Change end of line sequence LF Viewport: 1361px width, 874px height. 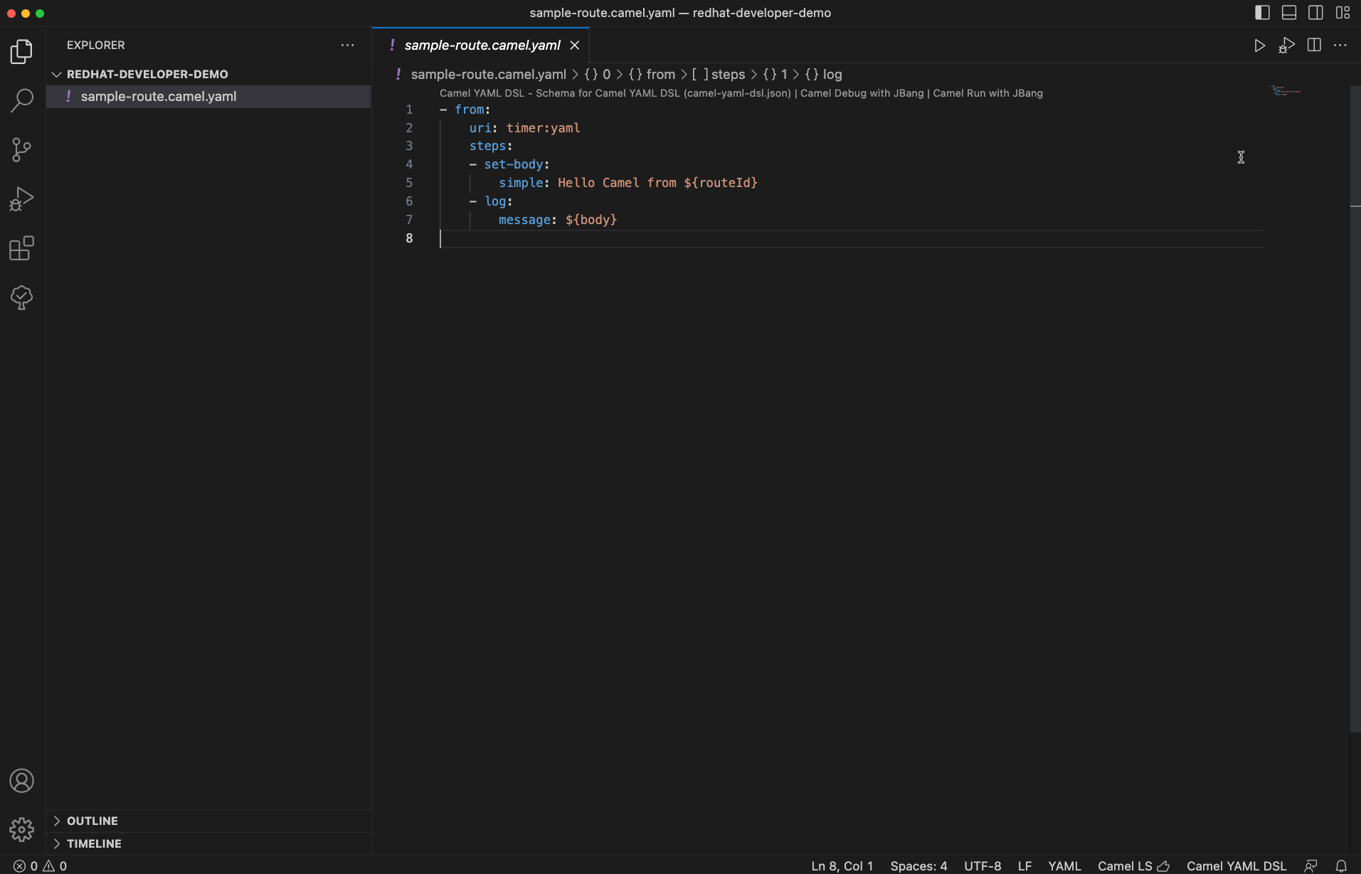coord(1024,865)
